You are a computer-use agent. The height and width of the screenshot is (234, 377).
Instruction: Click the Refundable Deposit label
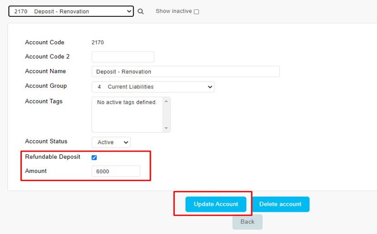pos(53,157)
